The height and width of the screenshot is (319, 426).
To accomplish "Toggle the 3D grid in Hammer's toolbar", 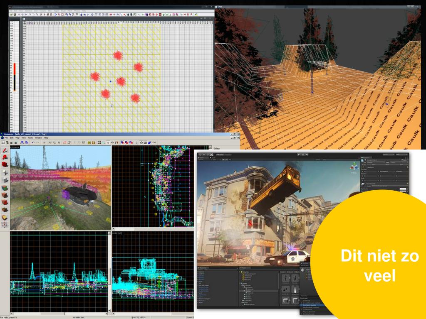I will pos(7,142).
